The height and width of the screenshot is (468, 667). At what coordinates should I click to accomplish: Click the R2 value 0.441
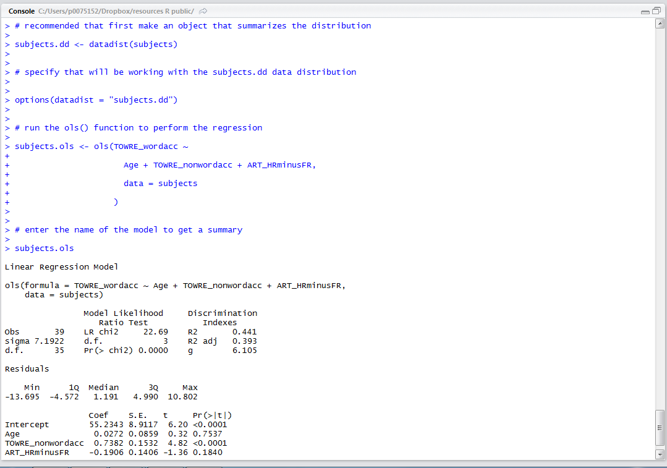pyautogui.click(x=244, y=332)
